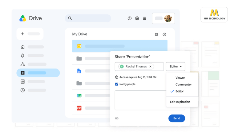Click the search magnifier icon
This screenshot has height=132, width=234.
point(70,18)
